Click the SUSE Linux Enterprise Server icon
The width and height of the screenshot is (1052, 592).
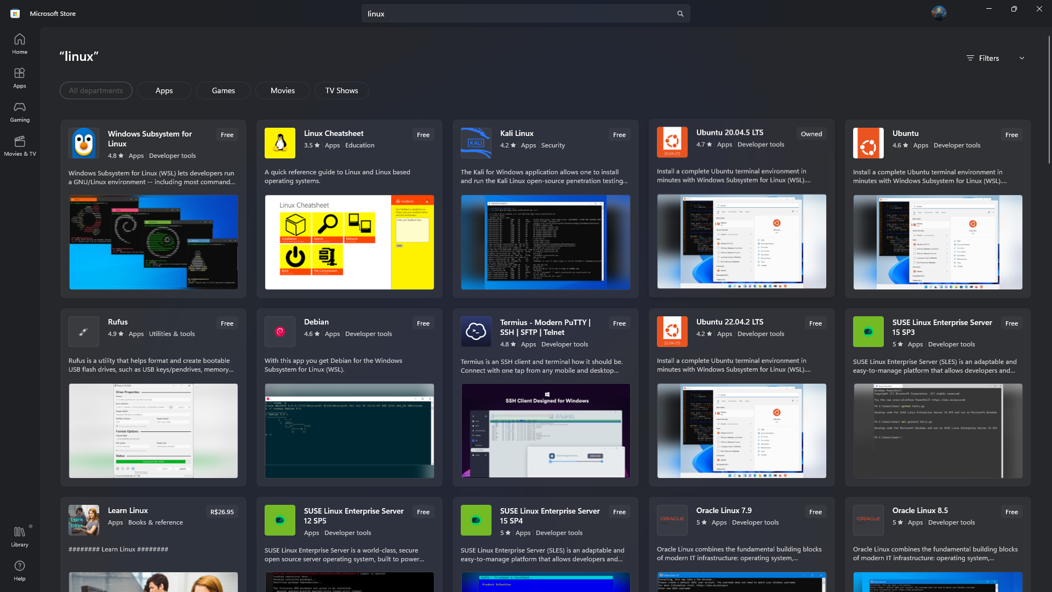pyautogui.click(x=868, y=331)
